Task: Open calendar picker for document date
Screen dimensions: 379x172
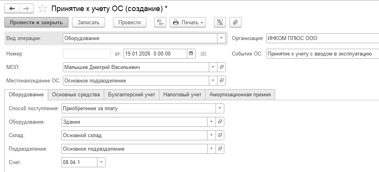Action: click(x=191, y=54)
